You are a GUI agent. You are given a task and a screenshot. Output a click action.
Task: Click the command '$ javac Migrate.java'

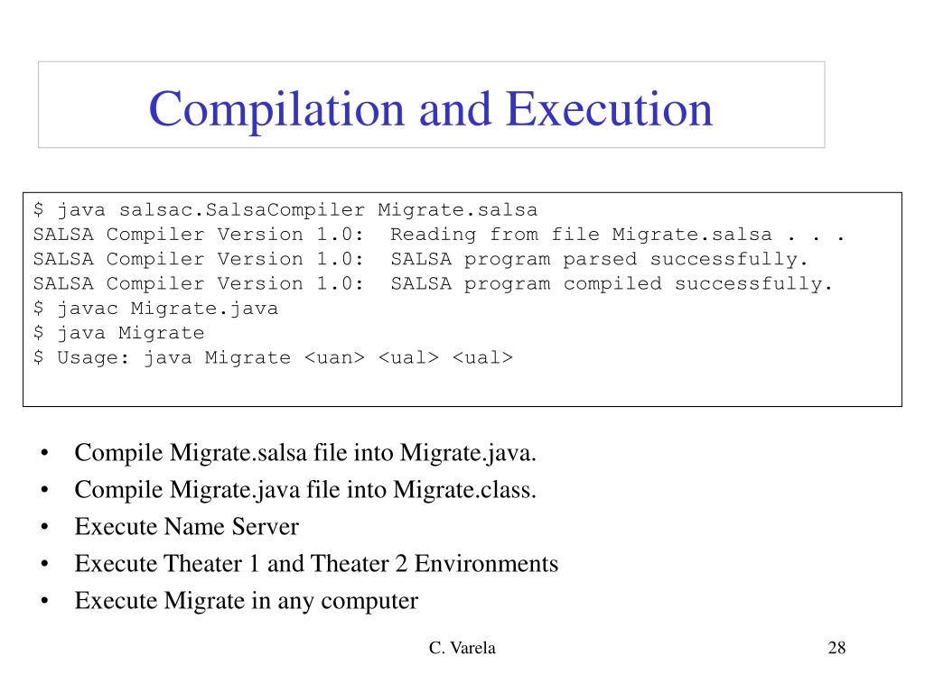pos(155,309)
